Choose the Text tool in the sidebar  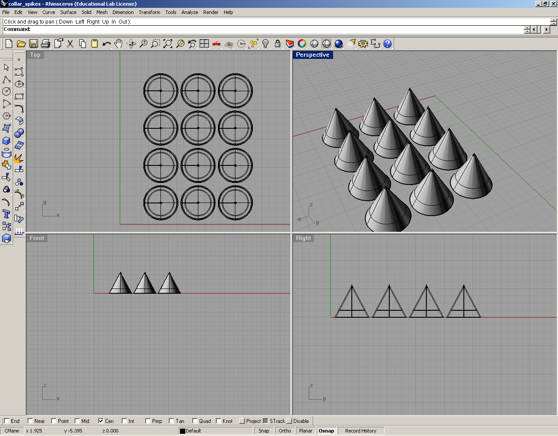(7, 214)
